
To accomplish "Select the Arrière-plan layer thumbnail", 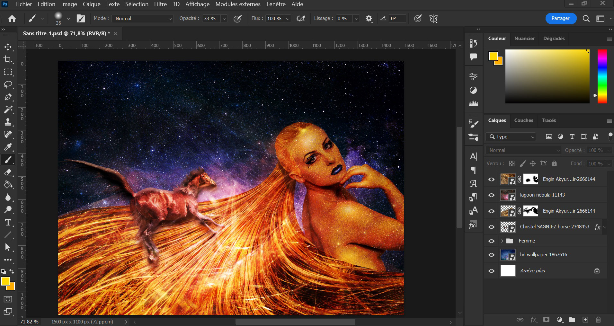I will click(x=508, y=271).
